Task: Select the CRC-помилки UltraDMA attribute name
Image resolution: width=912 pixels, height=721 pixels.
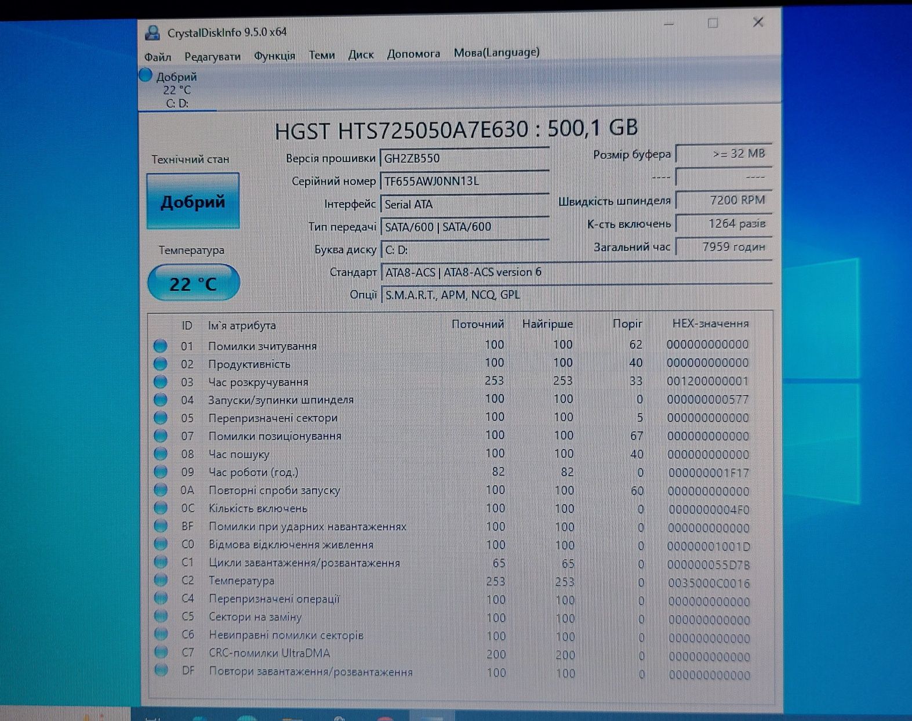Action: [x=270, y=653]
